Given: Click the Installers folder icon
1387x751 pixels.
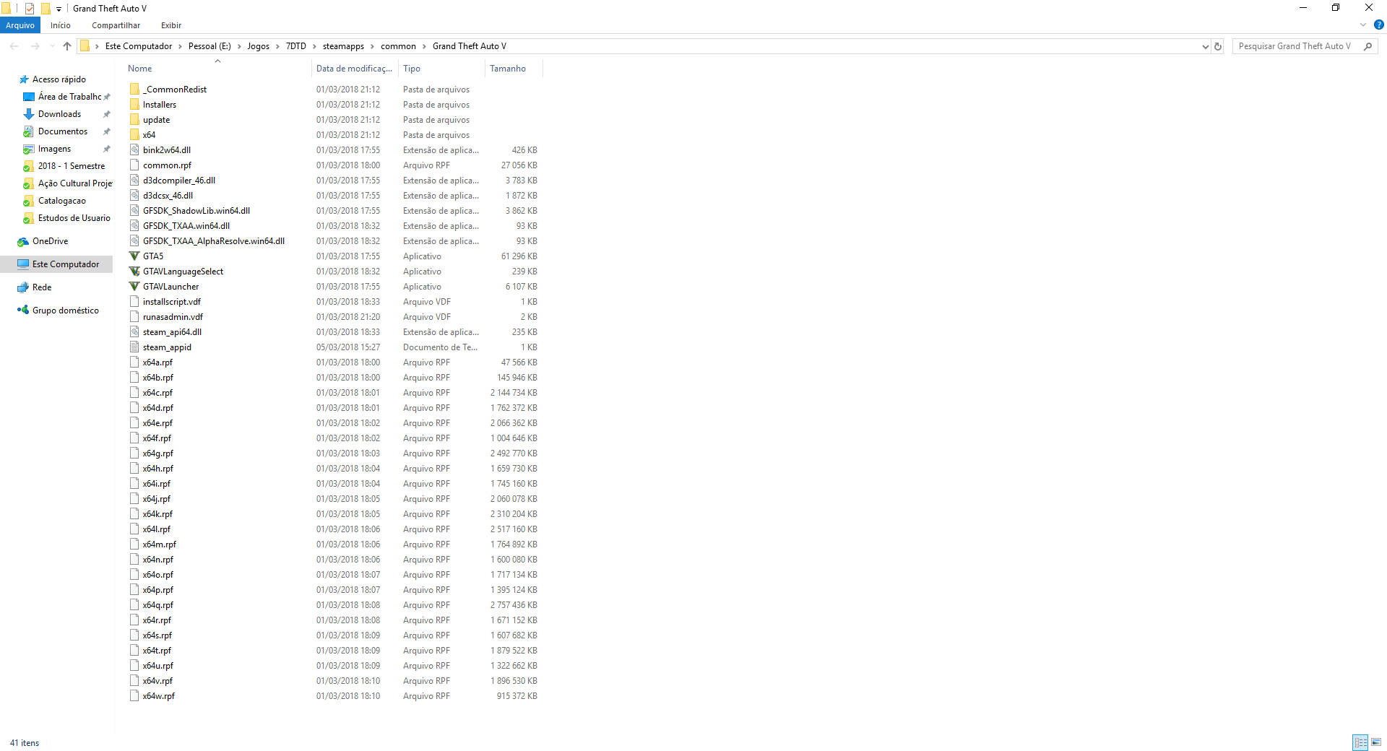Looking at the screenshot, I should pos(134,105).
